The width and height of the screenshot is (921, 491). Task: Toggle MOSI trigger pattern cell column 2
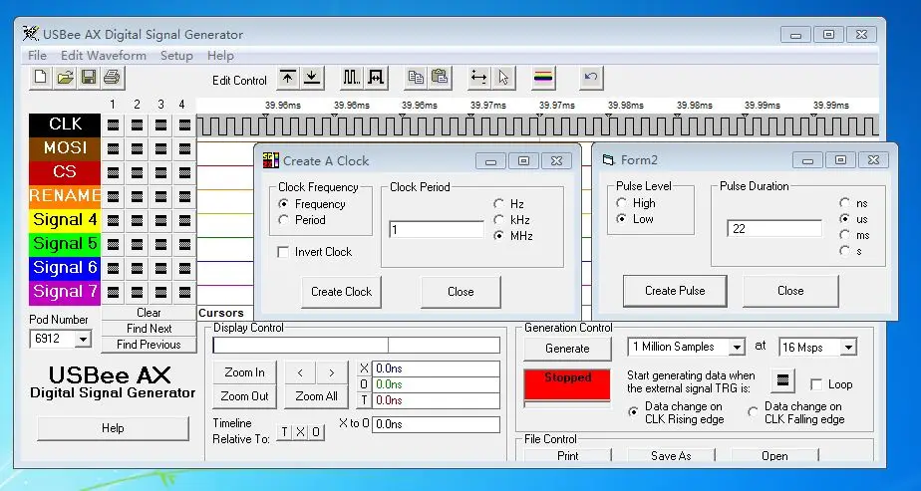click(x=137, y=149)
